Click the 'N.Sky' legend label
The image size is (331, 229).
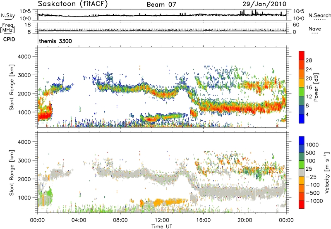pyautogui.click(x=8, y=15)
